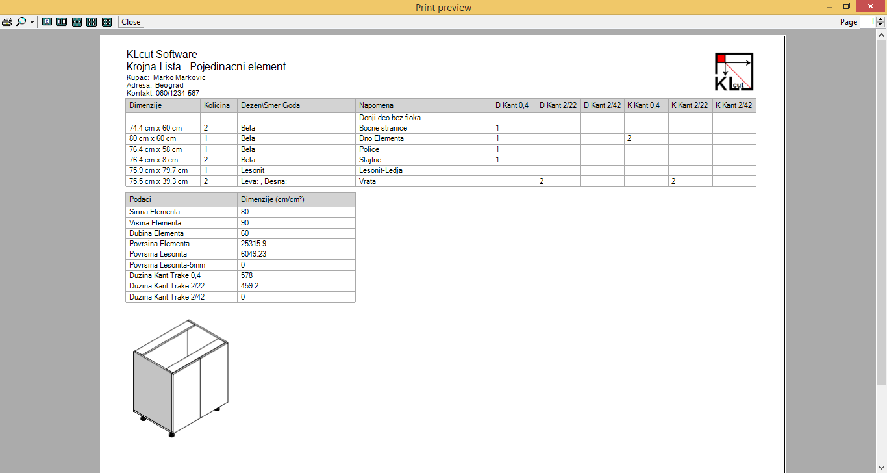Switch to six pages view

click(x=106, y=22)
